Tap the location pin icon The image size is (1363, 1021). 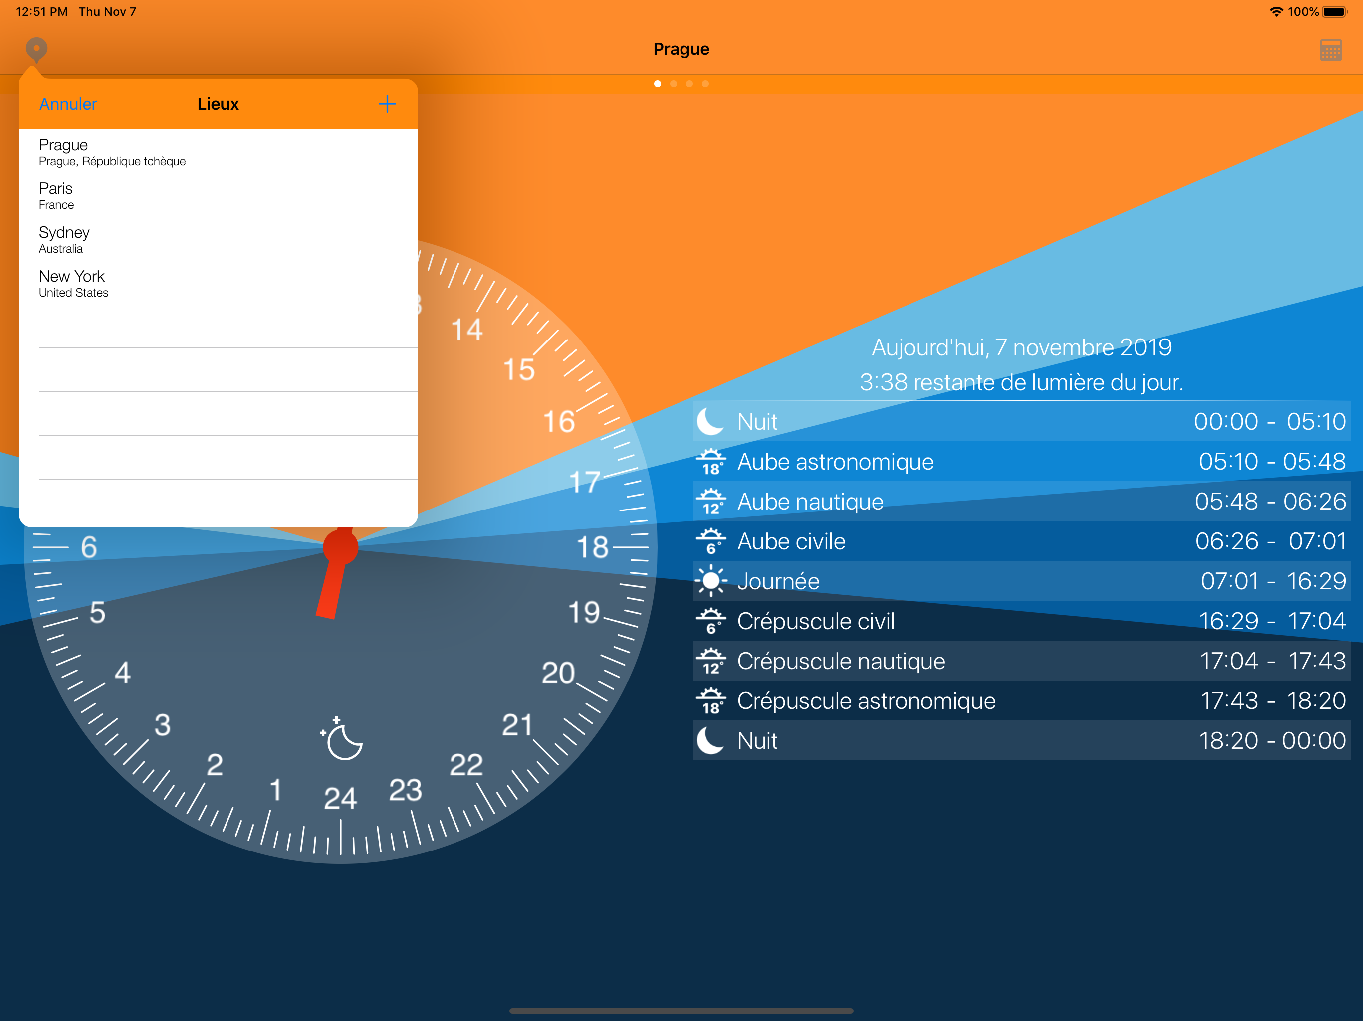point(36,50)
